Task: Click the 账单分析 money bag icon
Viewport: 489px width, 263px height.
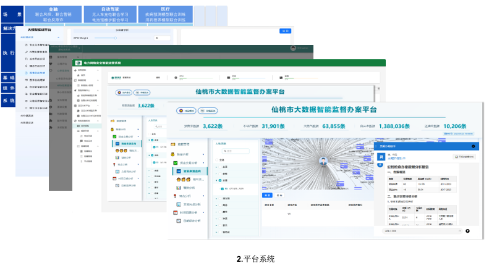Action: (173, 153)
